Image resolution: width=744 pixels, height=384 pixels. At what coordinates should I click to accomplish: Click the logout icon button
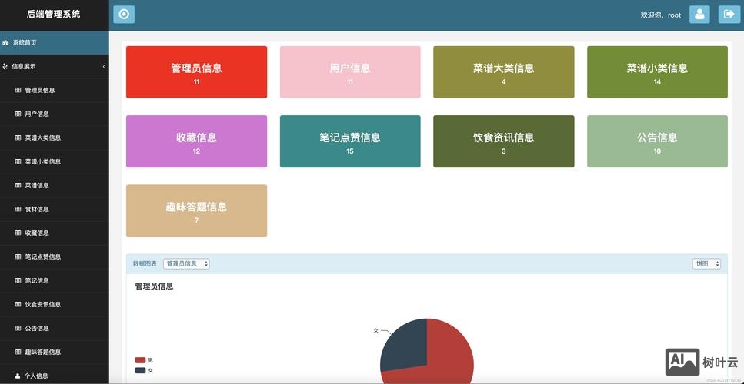point(729,14)
